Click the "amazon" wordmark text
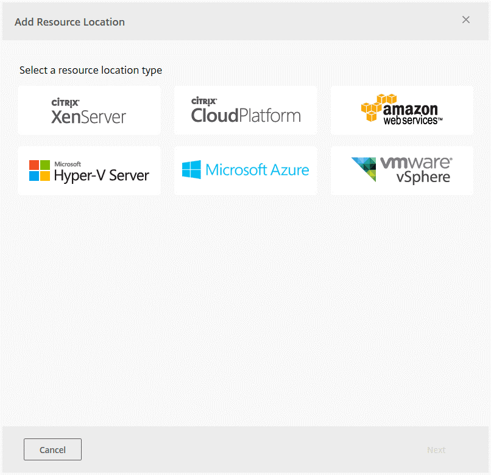Viewport: 491px width, 475px height. (x=410, y=109)
